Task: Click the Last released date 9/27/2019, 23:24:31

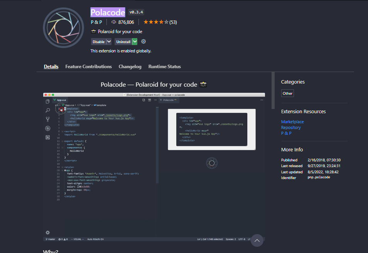Action: point(324,166)
